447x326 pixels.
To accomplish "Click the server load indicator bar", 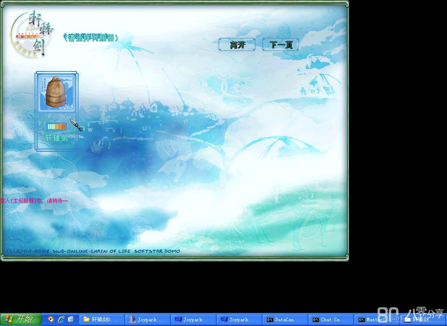I will [x=56, y=126].
